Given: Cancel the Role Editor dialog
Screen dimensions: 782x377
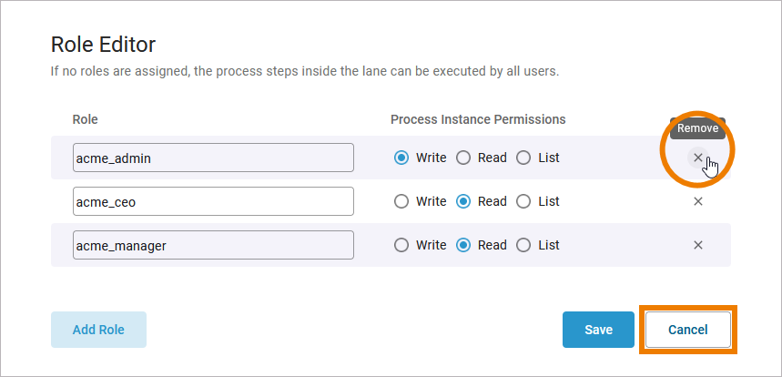Looking at the screenshot, I should [x=687, y=330].
